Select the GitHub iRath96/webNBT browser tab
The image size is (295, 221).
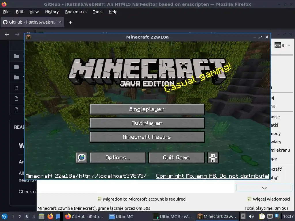point(32,22)
